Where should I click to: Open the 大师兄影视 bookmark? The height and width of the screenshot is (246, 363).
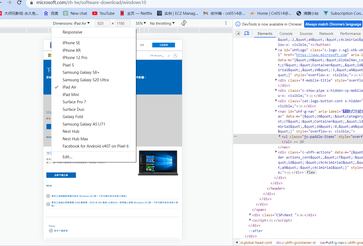(19, 13)
